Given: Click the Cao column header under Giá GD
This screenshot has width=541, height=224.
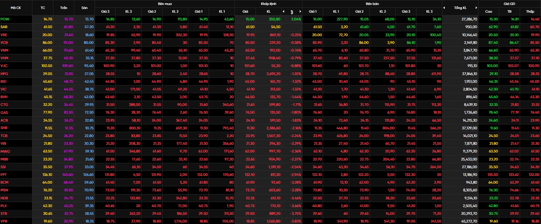Looking at the screenshot, I should pos(489,11).
